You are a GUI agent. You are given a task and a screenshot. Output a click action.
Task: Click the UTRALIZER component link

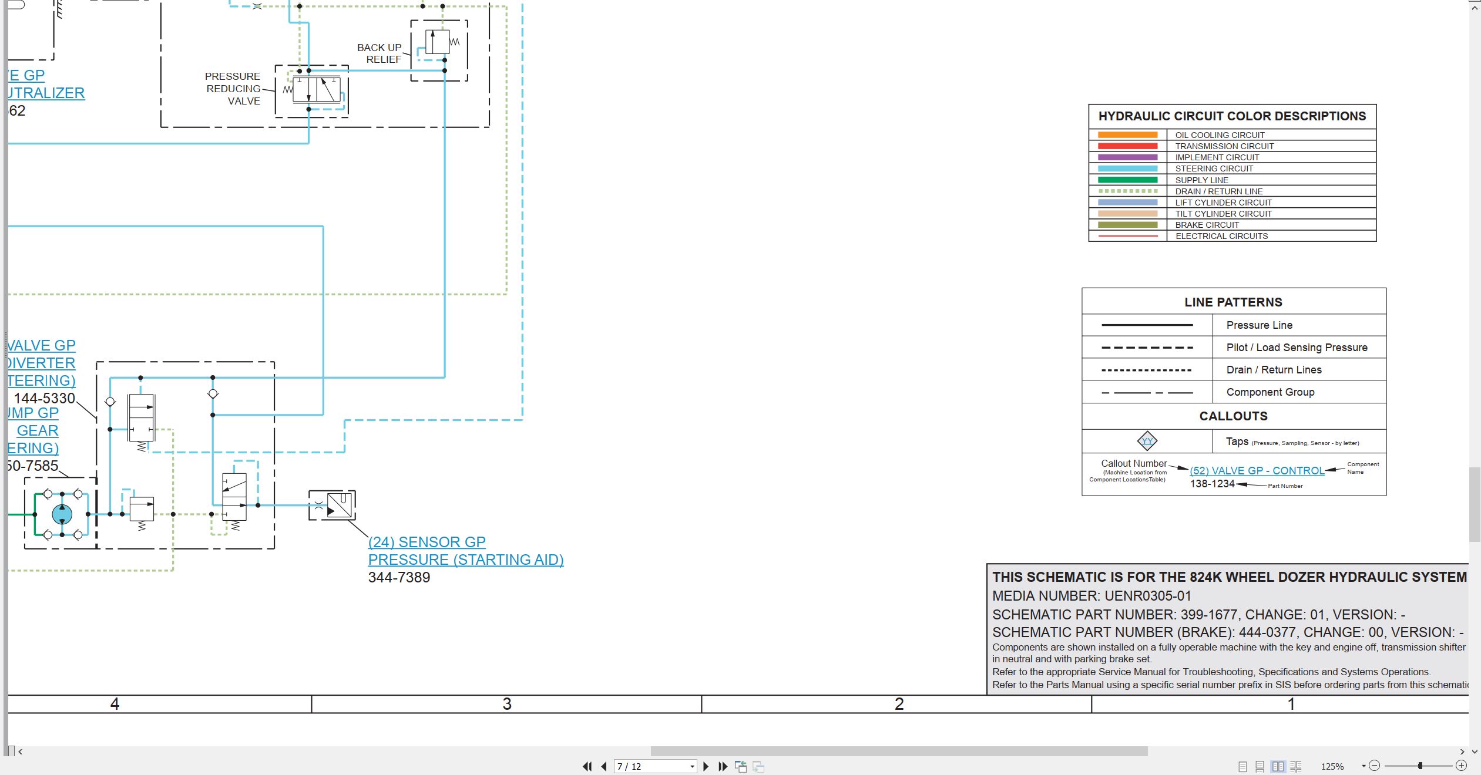[x=47, y=93]
